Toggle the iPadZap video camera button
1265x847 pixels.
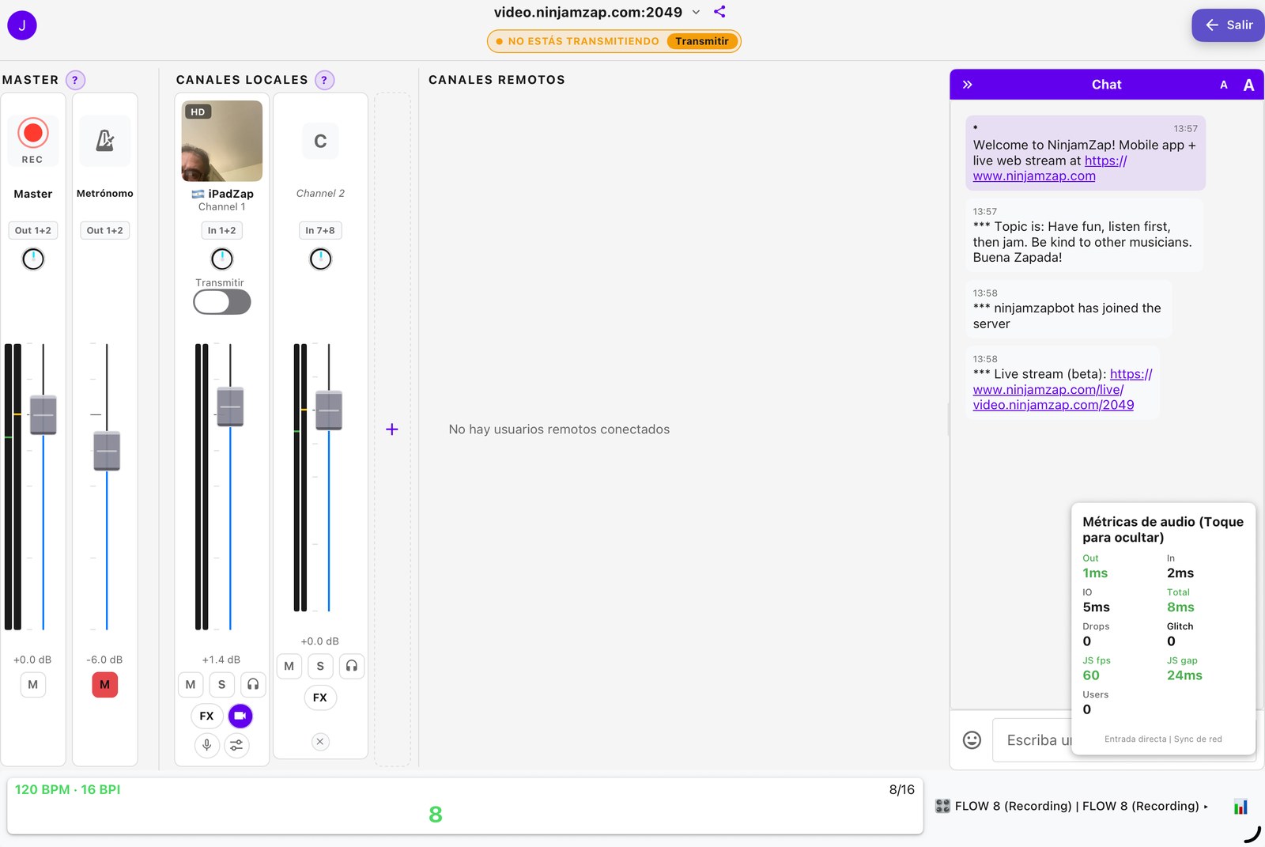[240, 716]
